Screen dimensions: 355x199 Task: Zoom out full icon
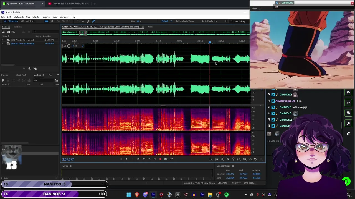233,159
